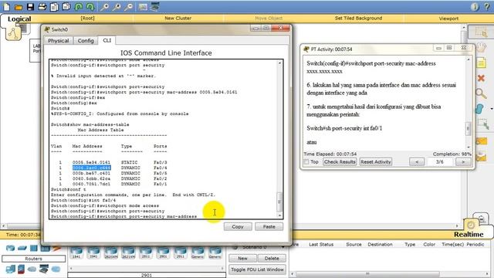This screenshot has width=494, height=278.
Task: Select the Add Complex PDU envelope
Action: point(482,156)
